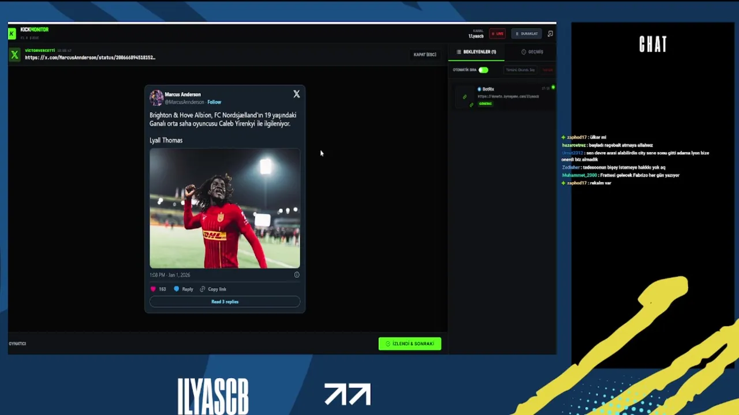Image resolution: width=739 pixels, height=415 pixels.
Task: Open the X logo on the tweet card
Action: click(x=296, y=94)
